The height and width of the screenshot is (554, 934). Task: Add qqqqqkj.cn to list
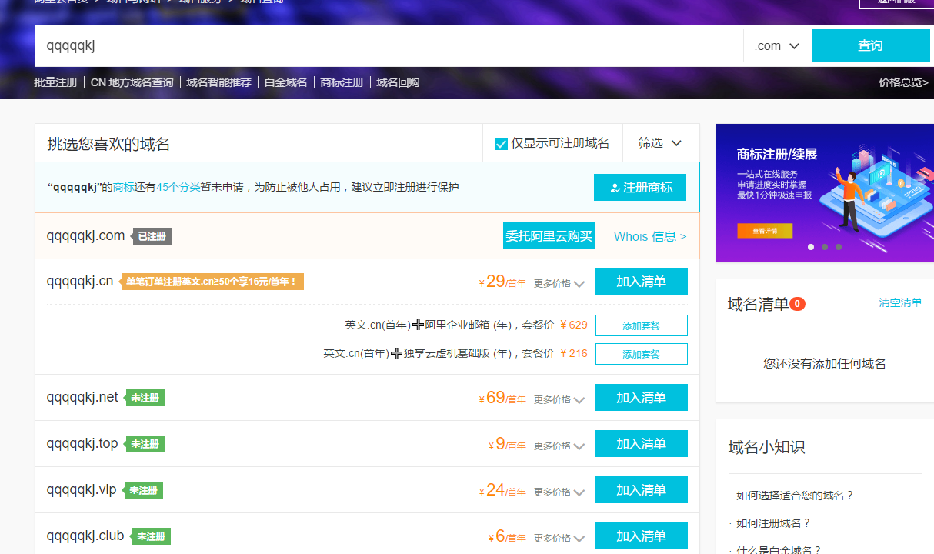coord(642,282)
